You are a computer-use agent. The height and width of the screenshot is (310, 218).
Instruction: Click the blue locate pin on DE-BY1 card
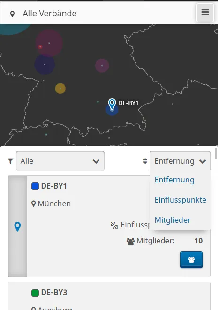(x=17, y=227)
